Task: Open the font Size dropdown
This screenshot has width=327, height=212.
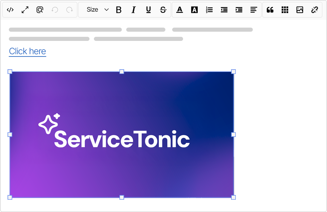Action: point(98,10)
